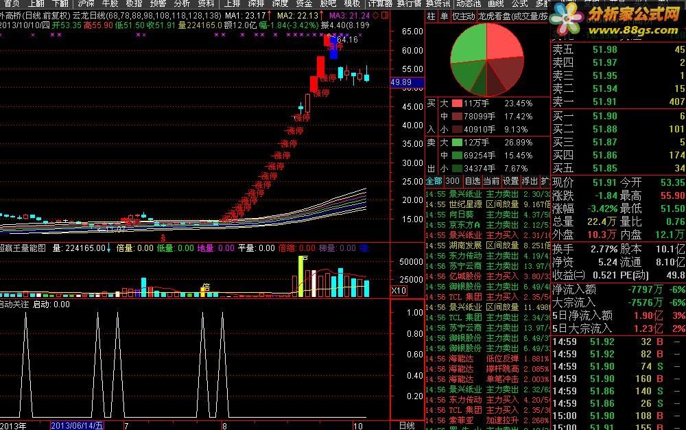Click the diamond icon after MA3 value
Screen dimensions: 686x430
[375, 15]
